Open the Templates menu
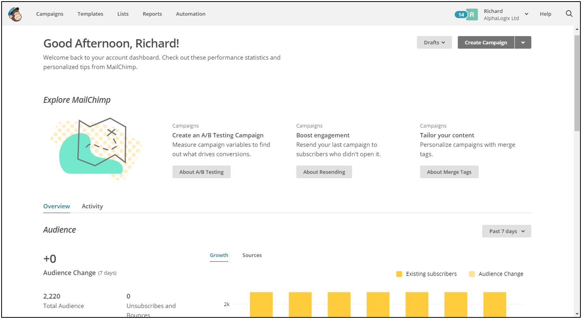This screenshot has height=319, width=582. click(x=90, y=14)
